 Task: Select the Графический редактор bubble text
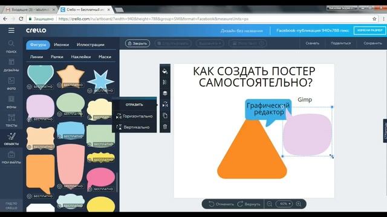(x=268, y=108)
